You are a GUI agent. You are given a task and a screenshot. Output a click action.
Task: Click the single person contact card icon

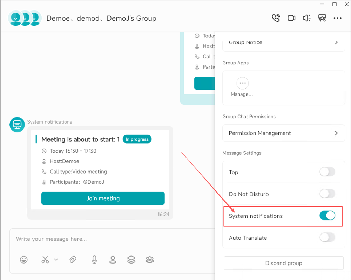pos(113,260)
